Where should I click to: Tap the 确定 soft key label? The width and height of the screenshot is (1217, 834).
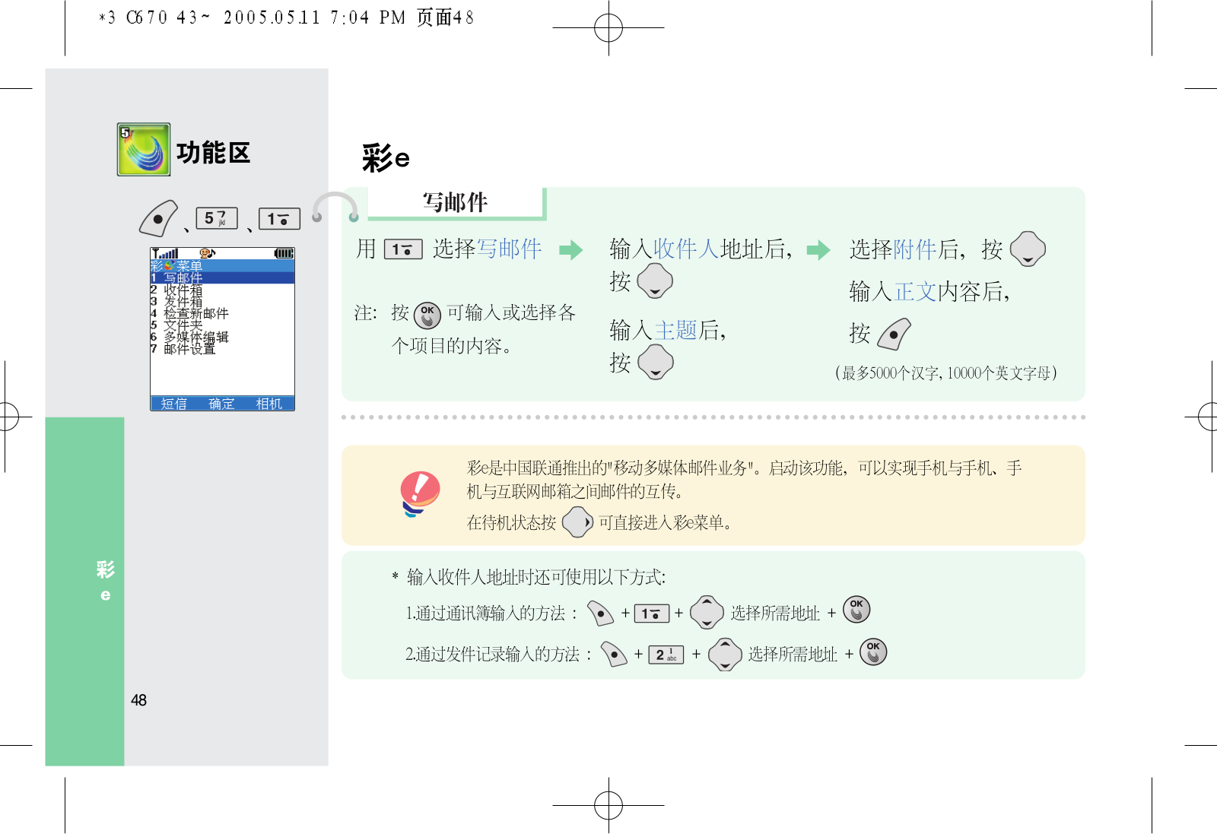tap(222, 404)
